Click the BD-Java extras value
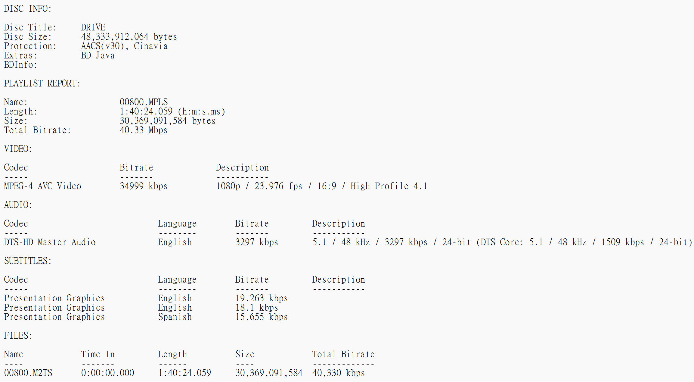This screenshot has height=382, width=694. point(98,55)
